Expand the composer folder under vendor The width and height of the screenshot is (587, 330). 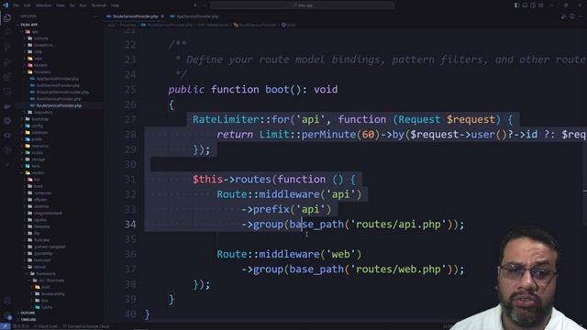[x=42, y=192]
